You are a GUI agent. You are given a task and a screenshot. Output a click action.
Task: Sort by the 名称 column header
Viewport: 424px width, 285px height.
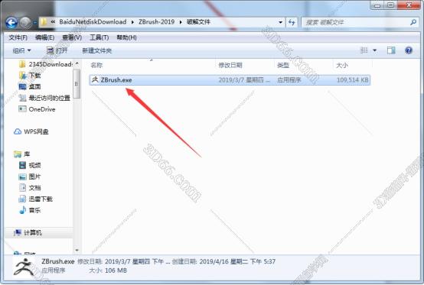(96, 65)
